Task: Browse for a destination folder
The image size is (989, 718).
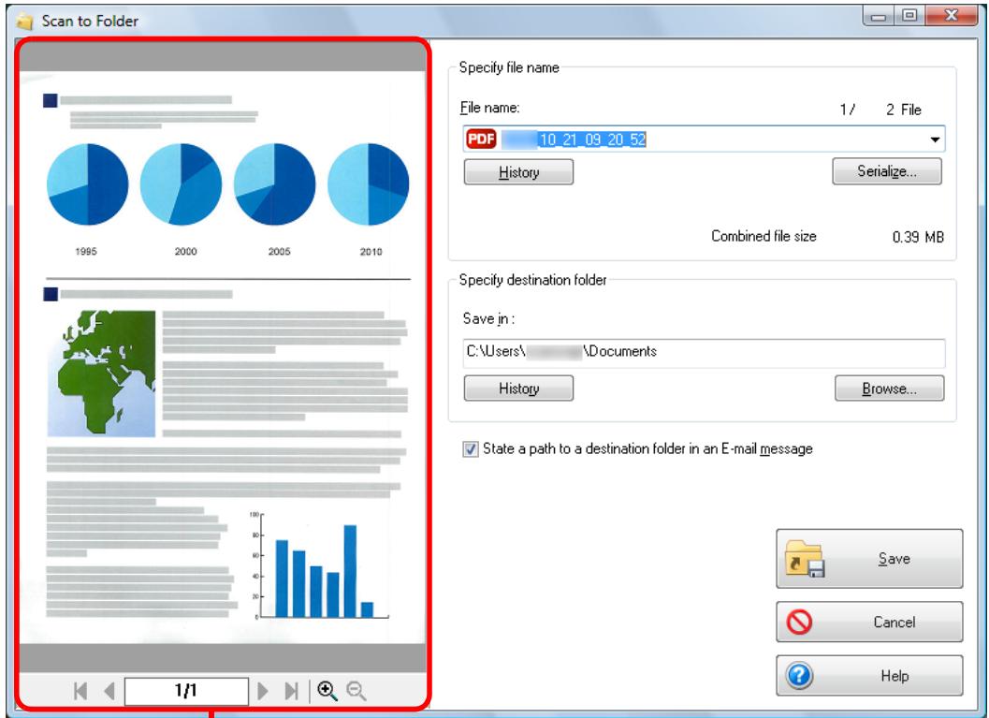Action: coord(889,388)
